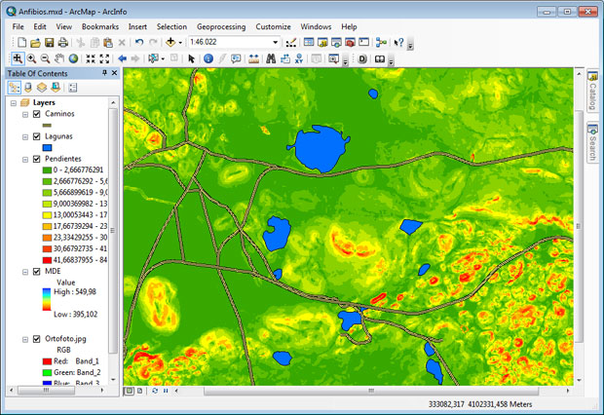Open the Geoprocessing menu
604x415 pixels.
coord(221,26)
